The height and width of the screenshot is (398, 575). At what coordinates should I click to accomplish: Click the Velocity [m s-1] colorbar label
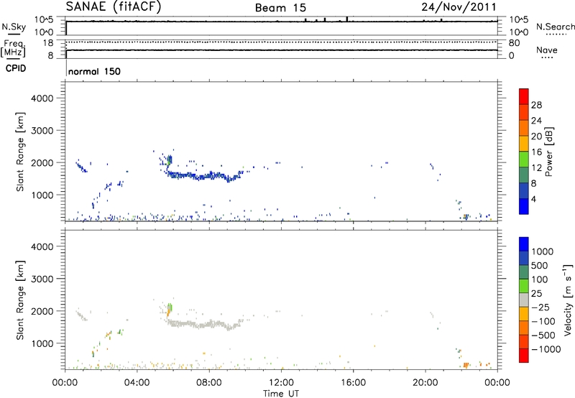[568, 300]
